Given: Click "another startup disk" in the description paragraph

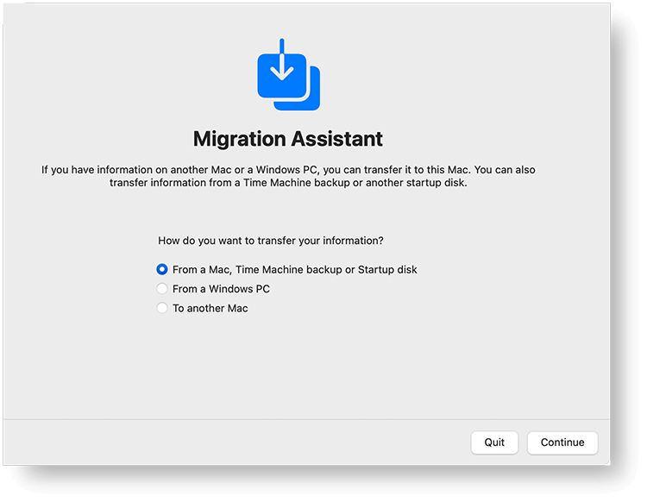Looking at the screenshot, I should click(x=415, y=182).
